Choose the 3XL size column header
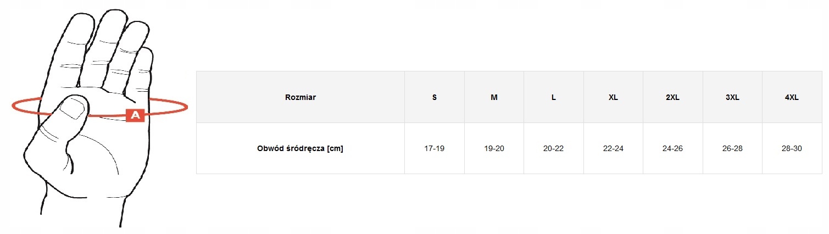The image size is (829, 234). tap(732, 97)
